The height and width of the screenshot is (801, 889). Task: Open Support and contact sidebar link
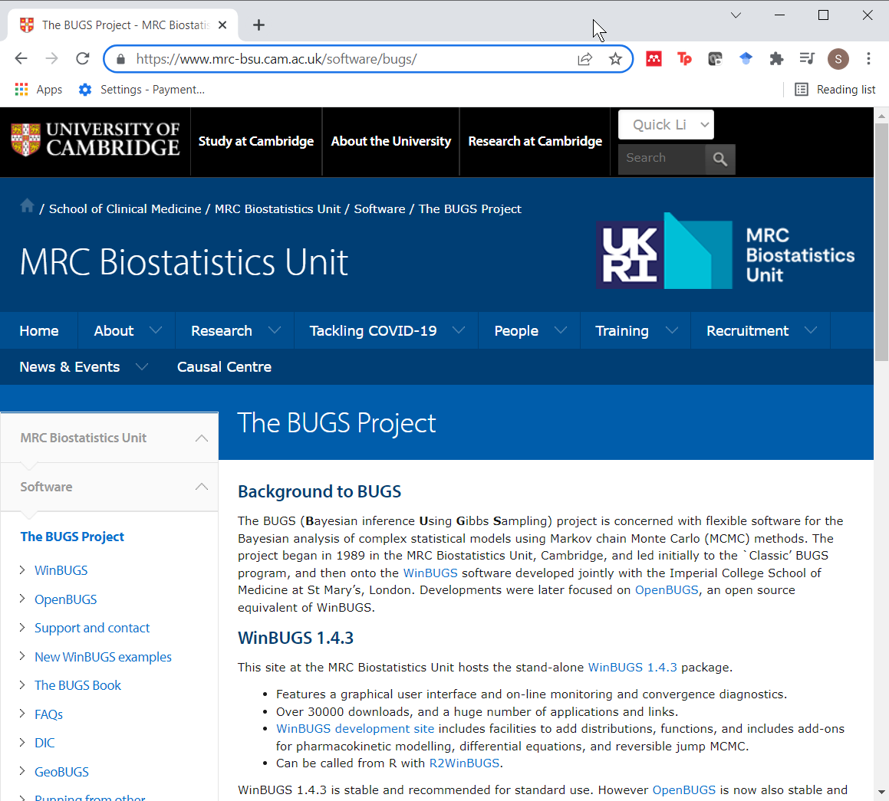pyautogui.click(x=92, y=629)
